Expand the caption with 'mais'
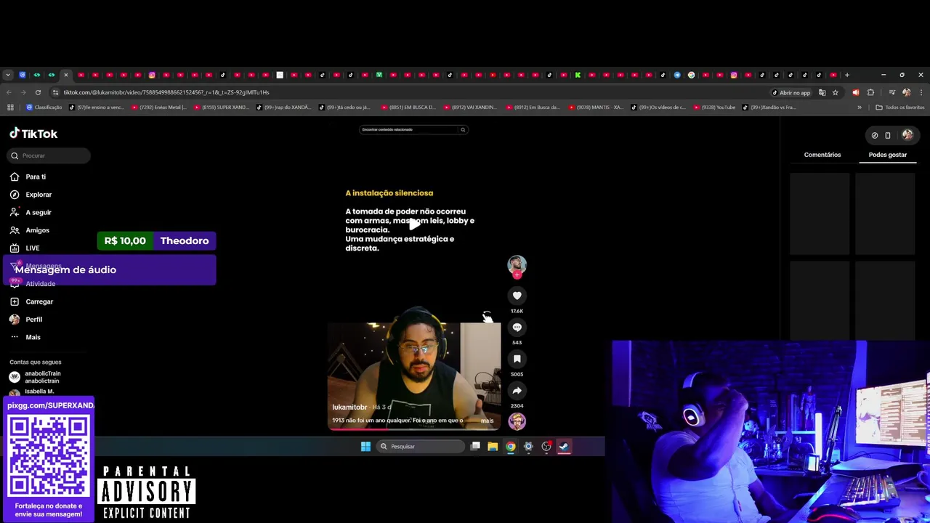Screen dimensions: 930x523 click(487, 421)
